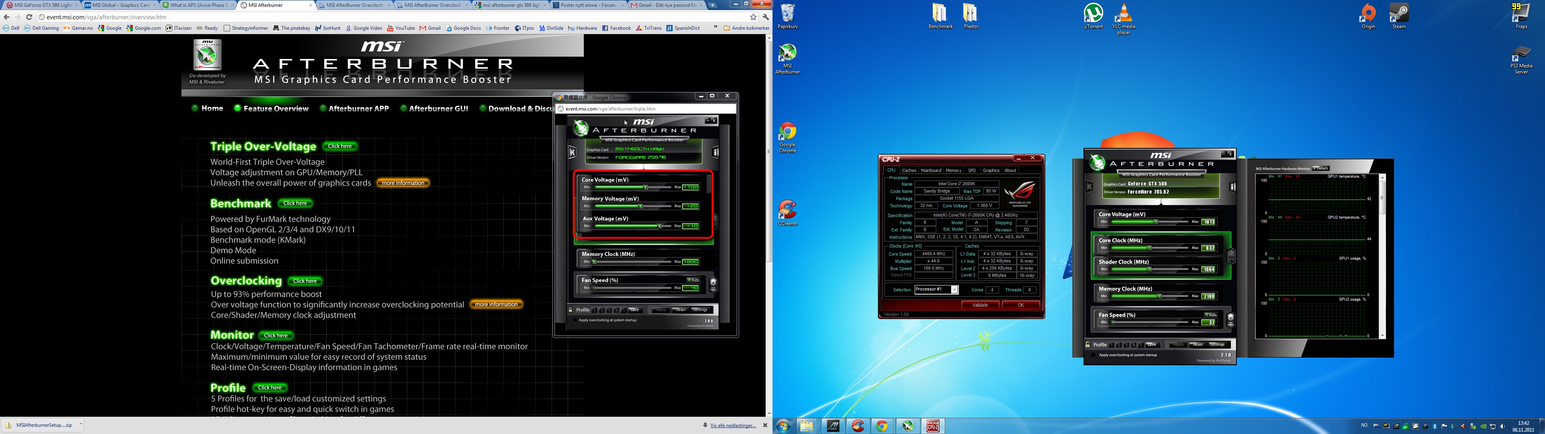Image resolution: width=1545 pixels, height=434 pixels.
Task: Select profile slot 3 in Afterburner
Action: (1126, 345)
